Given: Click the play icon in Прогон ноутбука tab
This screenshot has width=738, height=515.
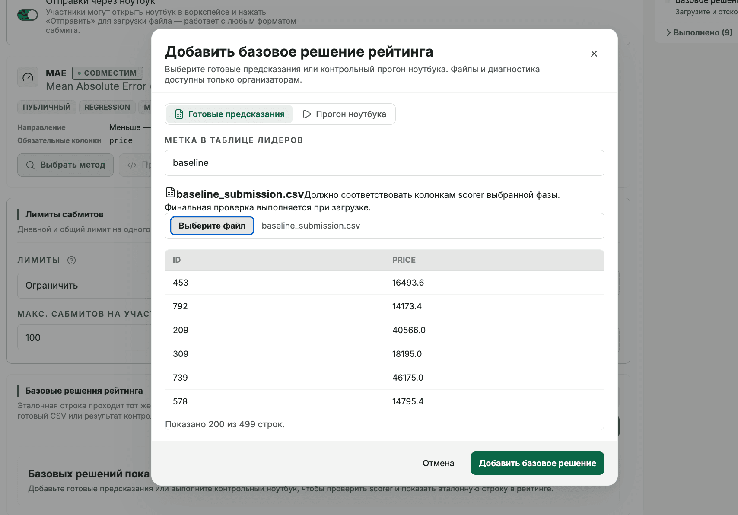Looking at the screenshot, I should pyautogui.click(x=307, y=114).
